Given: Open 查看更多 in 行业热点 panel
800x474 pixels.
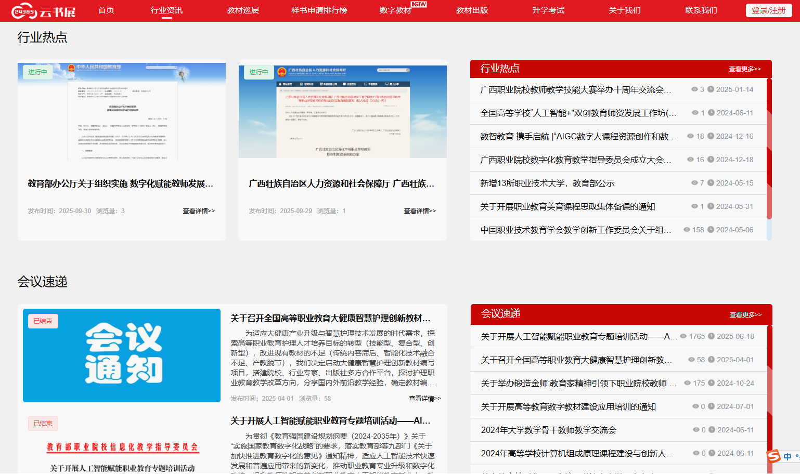Looking at the screenshot, I should pyautogui.click(x=744, y=69).
